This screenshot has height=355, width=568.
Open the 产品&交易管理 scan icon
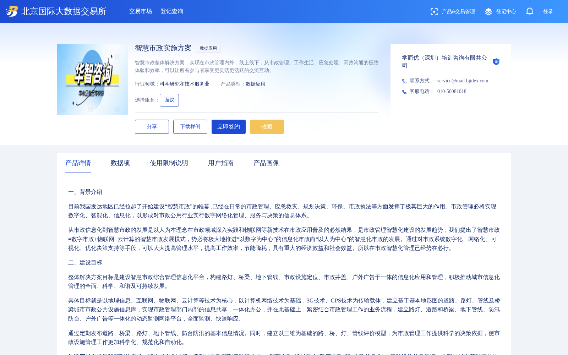(x=434, y=12)
